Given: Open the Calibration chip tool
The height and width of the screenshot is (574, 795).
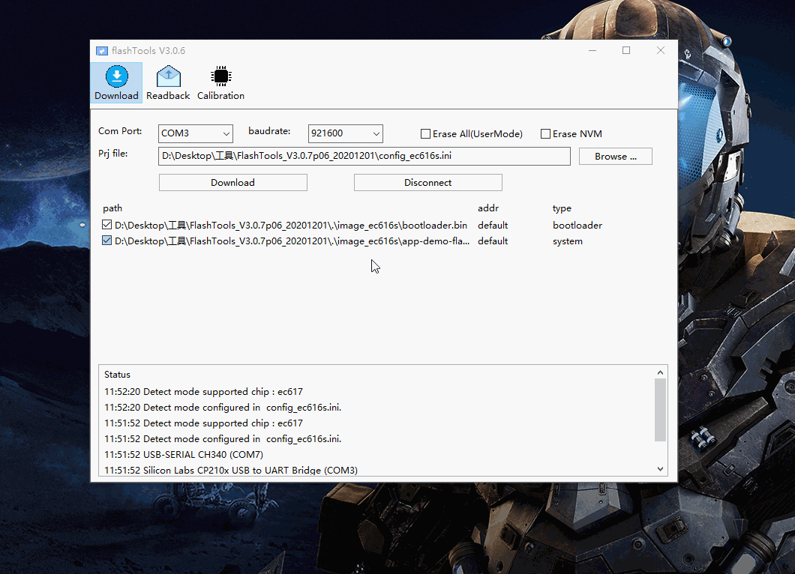Looking at the screenshot, I should (220, 82).
